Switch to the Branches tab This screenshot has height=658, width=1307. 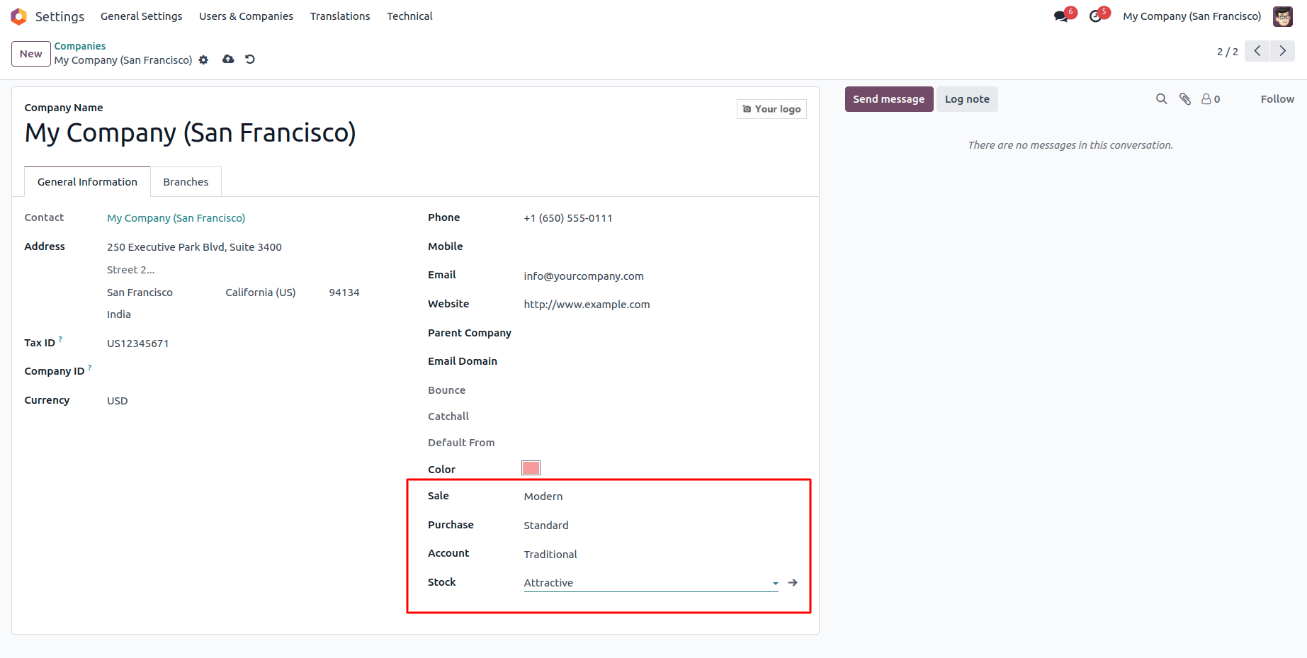point(186,182)
